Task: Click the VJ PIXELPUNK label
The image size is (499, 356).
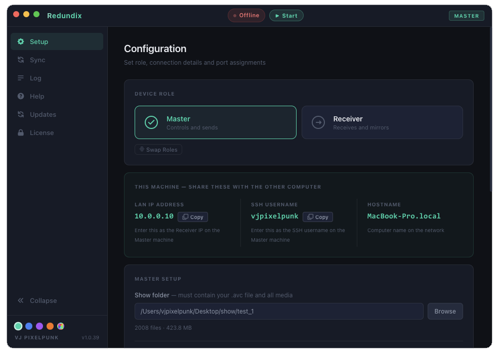Action: [x=36, y=338]
